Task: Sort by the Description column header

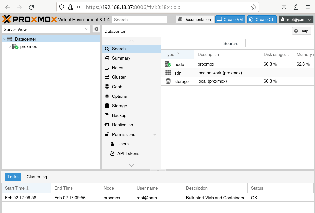Action: [x=227, y=54]
